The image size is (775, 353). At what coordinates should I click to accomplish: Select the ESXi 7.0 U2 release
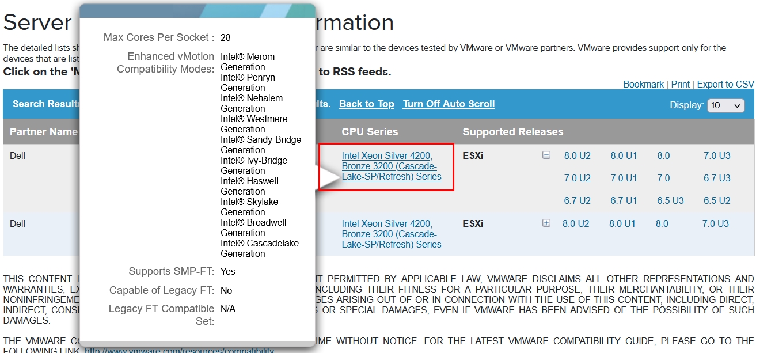point(577,178)
